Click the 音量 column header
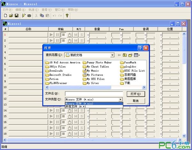The height and width of the screenshot is (150, 192). pos(97,29)
